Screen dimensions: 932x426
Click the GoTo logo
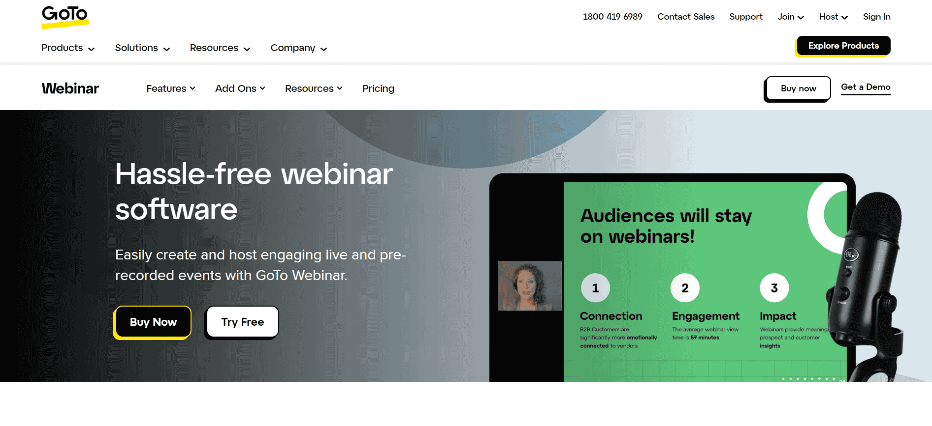pos(65,17)
